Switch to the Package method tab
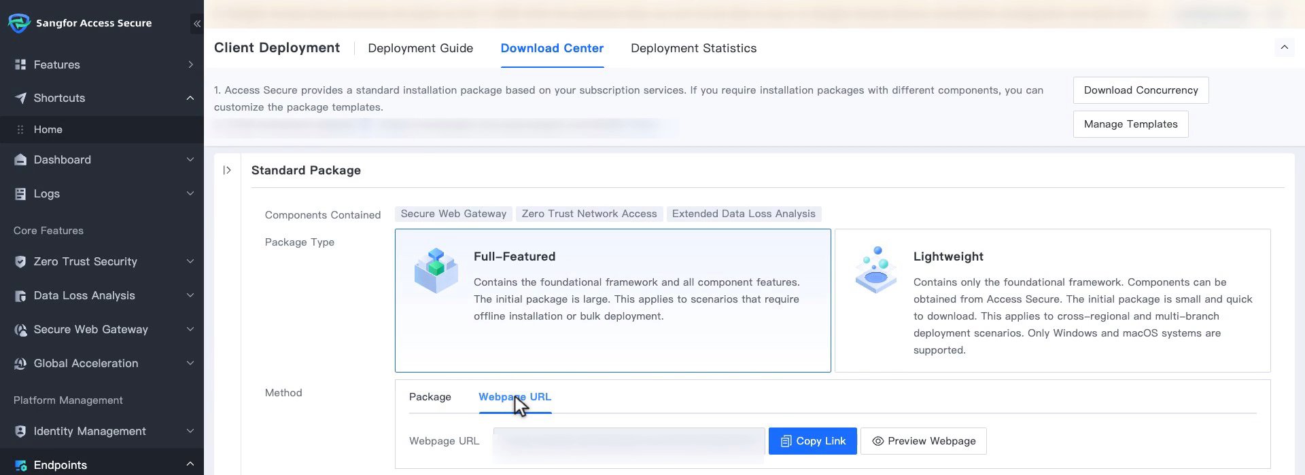This screenshot has height=475, width=1305. (x=430, y=397)
